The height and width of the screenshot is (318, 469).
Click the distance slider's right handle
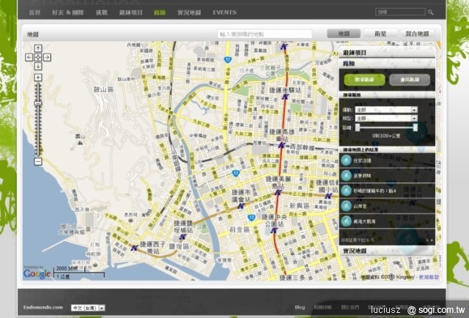click(416, 127)
